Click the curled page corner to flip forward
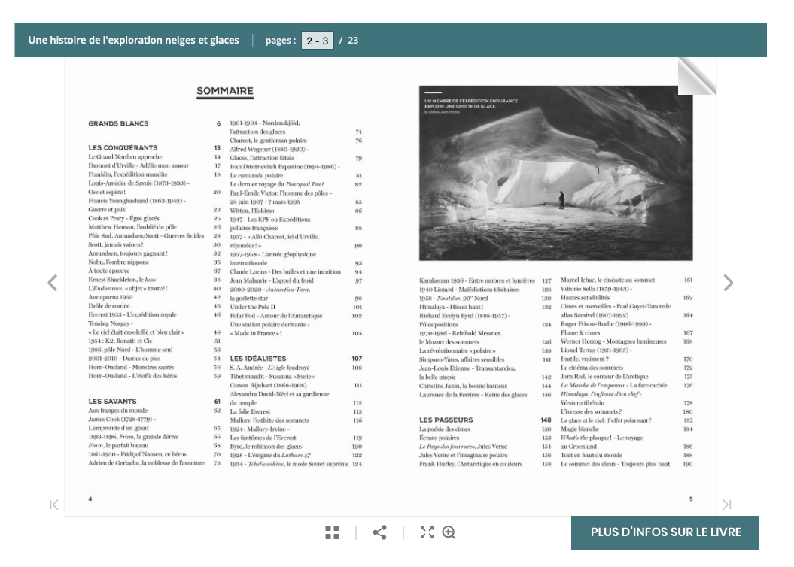Image resolution: width=794 pixels, height=567 pixels. click(x=696, y=76)
